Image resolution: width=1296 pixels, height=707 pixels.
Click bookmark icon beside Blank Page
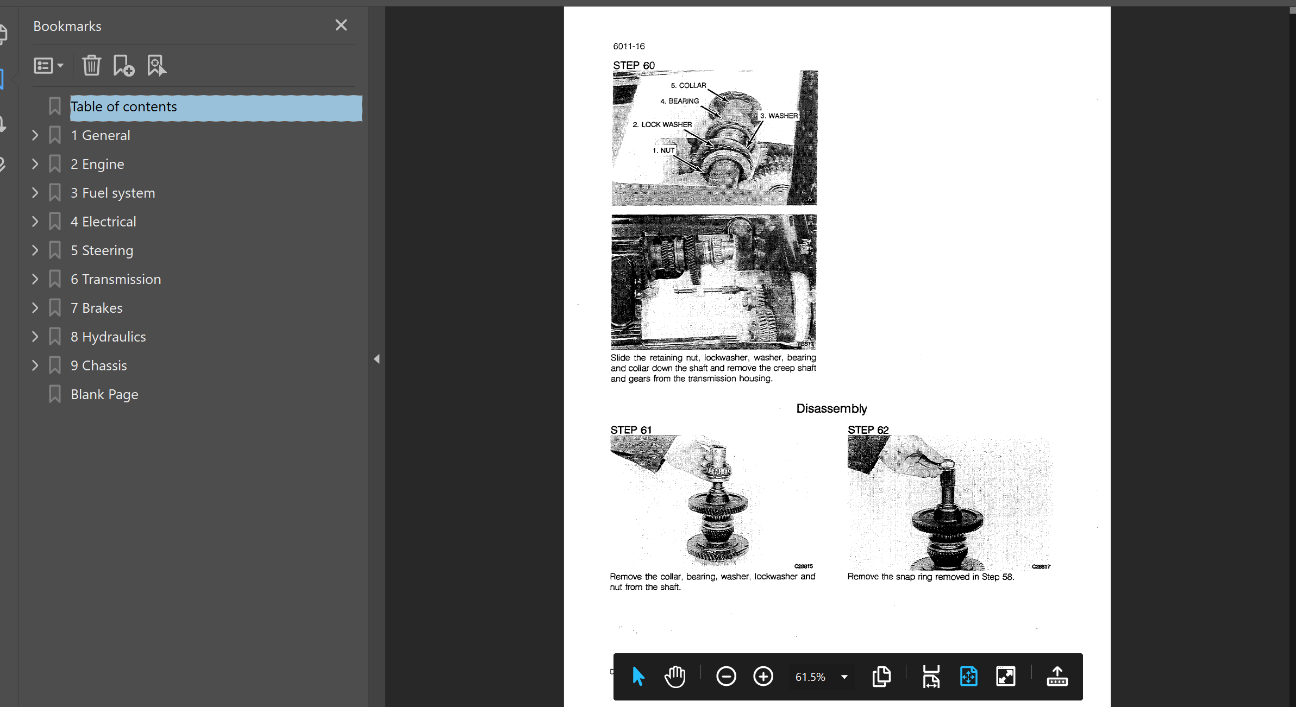[54, 394]
